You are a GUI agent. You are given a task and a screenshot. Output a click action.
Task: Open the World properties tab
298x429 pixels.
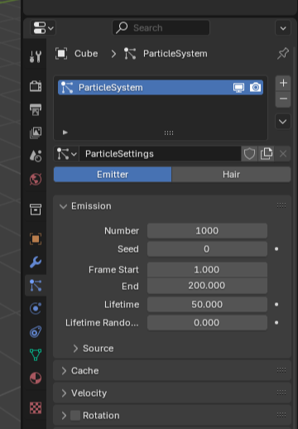pyautogui.click(x=36, y=180)
